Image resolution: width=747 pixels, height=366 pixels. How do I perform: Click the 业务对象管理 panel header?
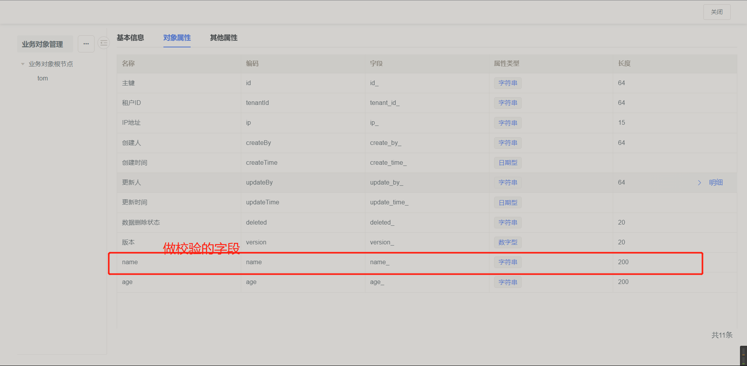coord(42,44)
